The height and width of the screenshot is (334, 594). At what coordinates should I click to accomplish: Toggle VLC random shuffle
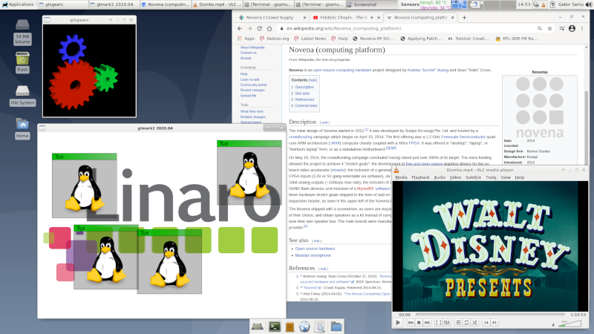[x=474, y=323]
